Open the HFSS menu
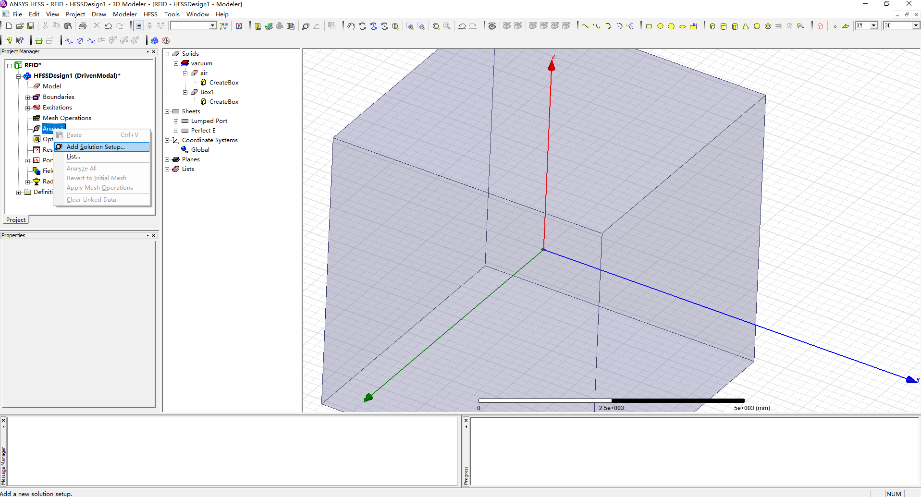The width and height of the screenshot is (921, 497). click(150, 14)
